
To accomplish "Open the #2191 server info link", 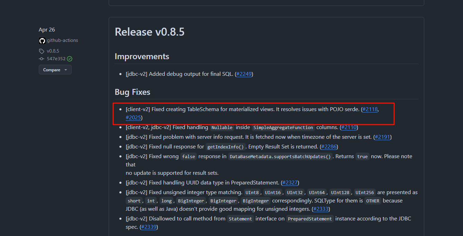I will click(382, 137).
